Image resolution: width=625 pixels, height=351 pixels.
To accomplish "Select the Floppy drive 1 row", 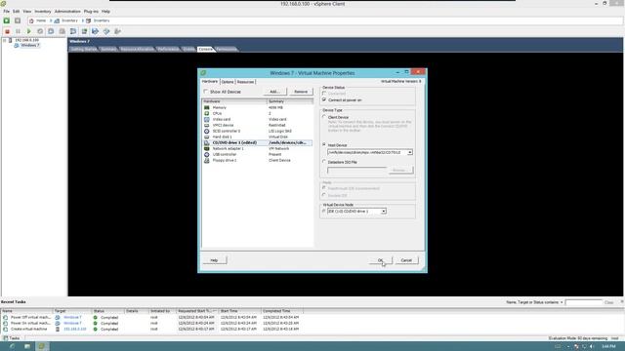I will point(257,160).
